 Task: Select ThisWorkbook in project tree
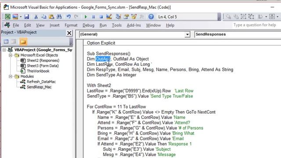(x=38, y=71)
